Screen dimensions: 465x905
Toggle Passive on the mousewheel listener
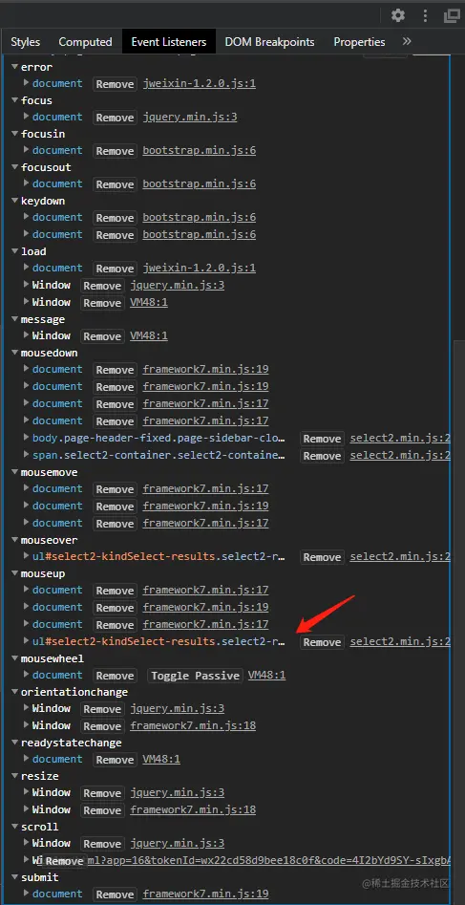coord(195,676)
